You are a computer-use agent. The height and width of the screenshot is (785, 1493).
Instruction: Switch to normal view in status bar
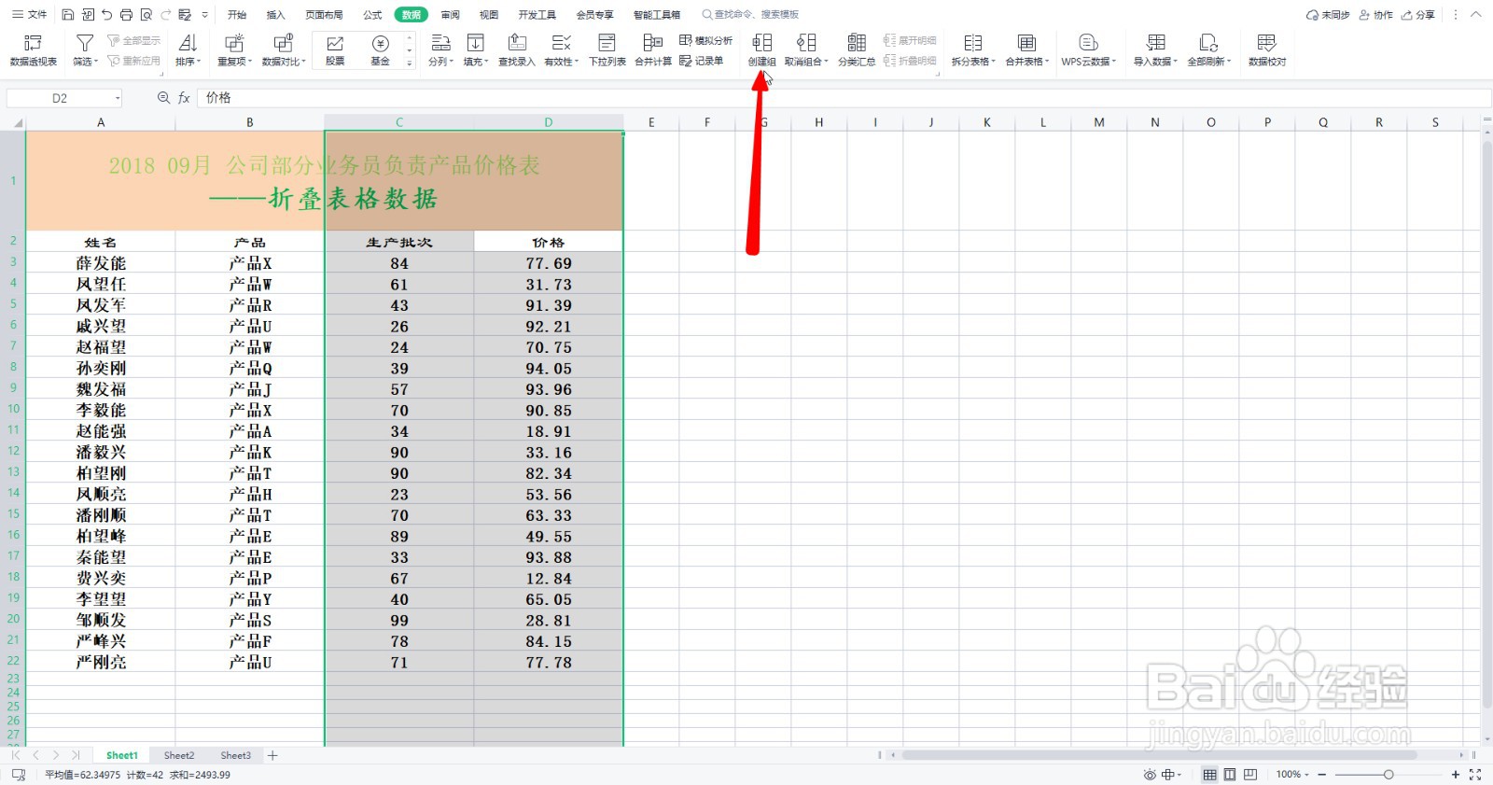[x=1209, y=775]
